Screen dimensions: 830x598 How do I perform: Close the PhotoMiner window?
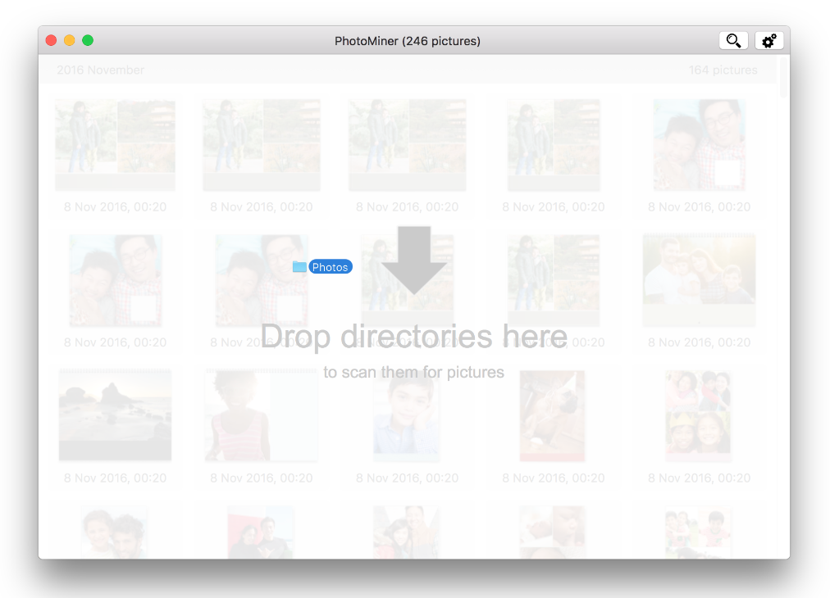click(x=52, y=40)
